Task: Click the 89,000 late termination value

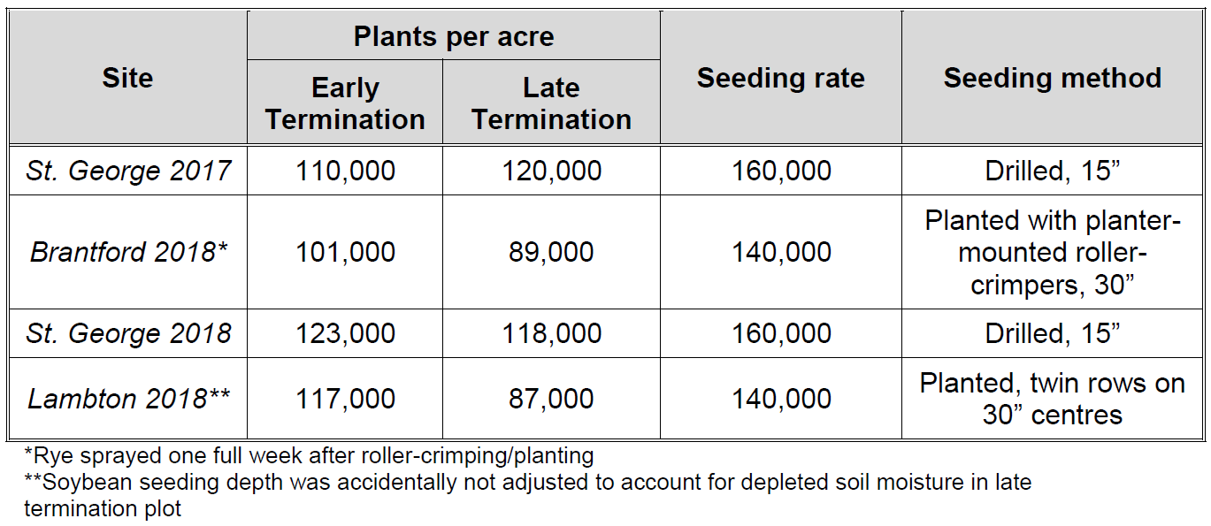Action: (551, 252)
